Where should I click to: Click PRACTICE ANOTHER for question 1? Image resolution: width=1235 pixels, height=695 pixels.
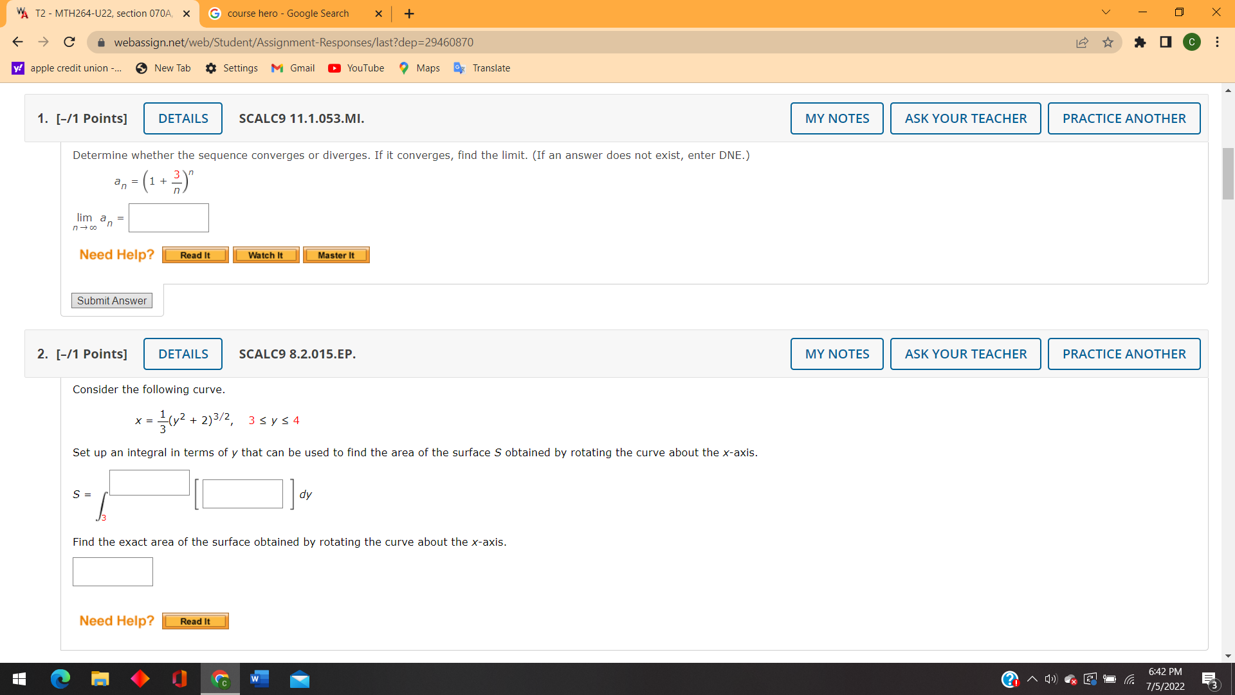click(x=1124, y=118)
